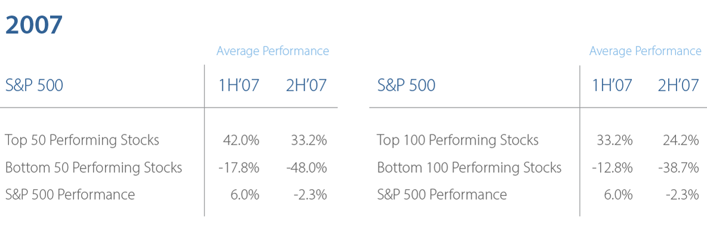This screenshot has width=707, height=233.
Task: Select the 42.0% value cell
Action: [x=241, y=140]
